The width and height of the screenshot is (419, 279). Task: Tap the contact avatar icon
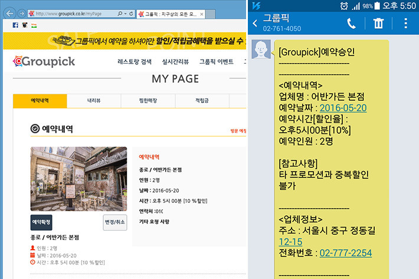(261, 49)
